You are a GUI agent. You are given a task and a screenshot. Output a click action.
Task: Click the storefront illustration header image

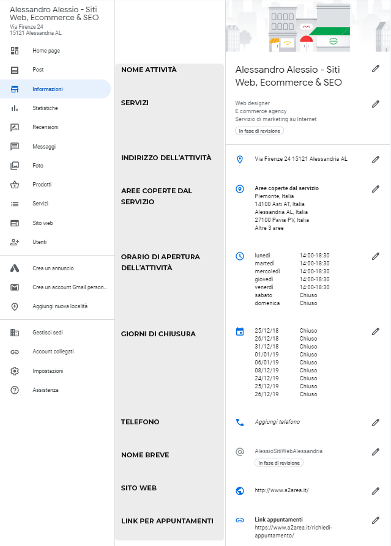[x=308, y=26]
